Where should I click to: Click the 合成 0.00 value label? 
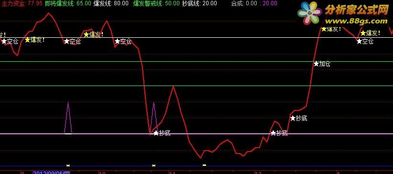[x=244, y=3]
